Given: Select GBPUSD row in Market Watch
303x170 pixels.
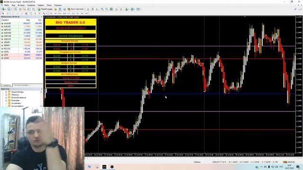Looking at the screenshot, I should 21,30.
